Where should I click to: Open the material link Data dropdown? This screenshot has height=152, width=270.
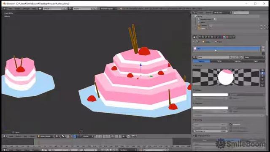tap(254, 57)
